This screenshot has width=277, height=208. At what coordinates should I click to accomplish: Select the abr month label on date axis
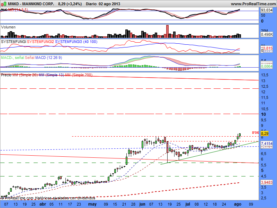point(43,204)
